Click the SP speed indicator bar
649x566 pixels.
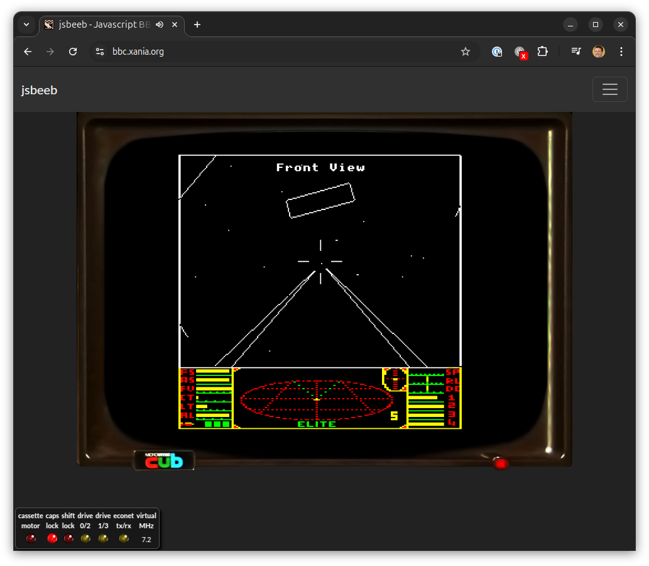coord(427,374)
